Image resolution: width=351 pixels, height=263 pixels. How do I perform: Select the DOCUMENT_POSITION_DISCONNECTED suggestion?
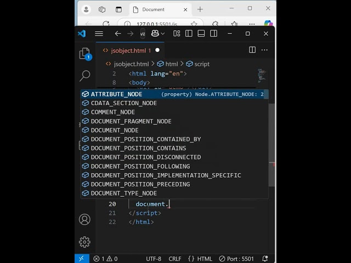(174, 157)
